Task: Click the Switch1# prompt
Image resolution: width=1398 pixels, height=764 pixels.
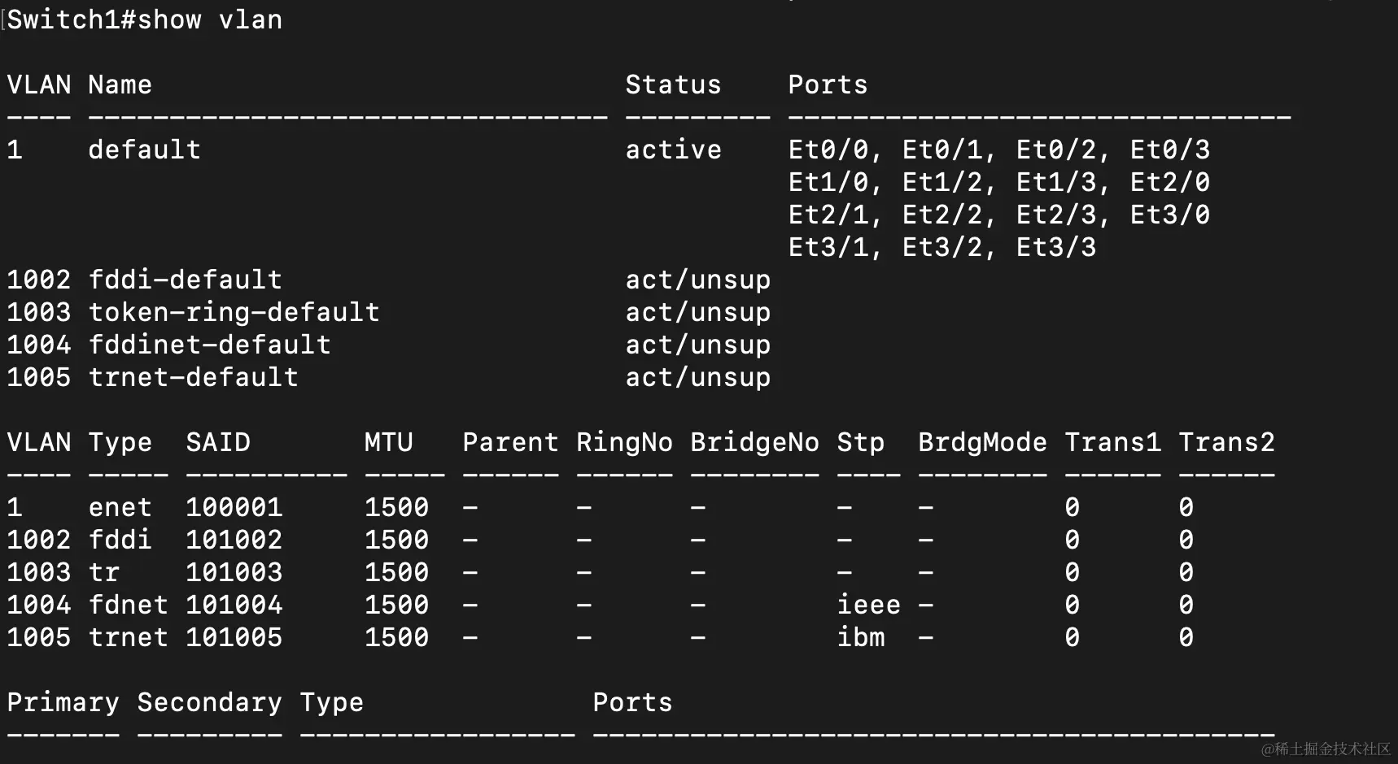Action: pos(72,20)
